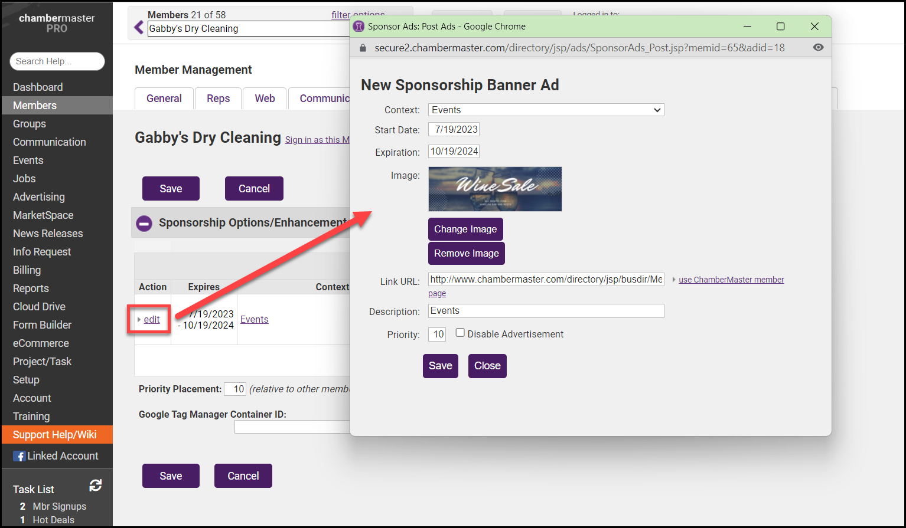Click the Sponsor Ads popup favicon
Screen dimensions: 906x528
[x=359, y=27]
